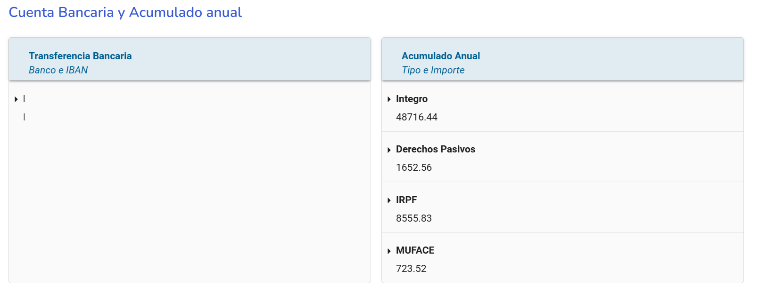Click the Banco e IBAN subtitle
This screenshot has height=295, width=759.
58,70
